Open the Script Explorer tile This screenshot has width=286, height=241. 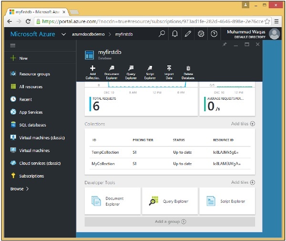pos(227,201)
